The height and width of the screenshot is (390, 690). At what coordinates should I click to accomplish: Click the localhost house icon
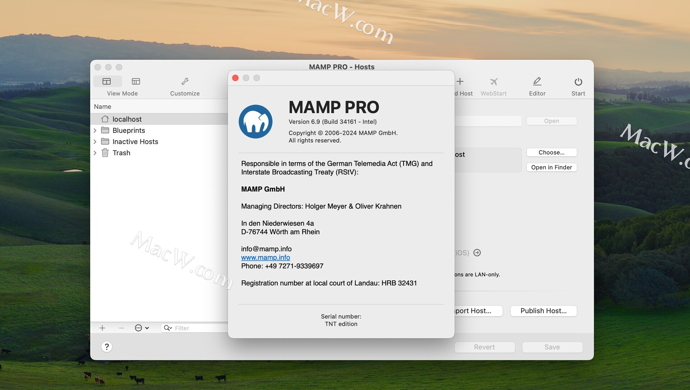pos(105,119)
